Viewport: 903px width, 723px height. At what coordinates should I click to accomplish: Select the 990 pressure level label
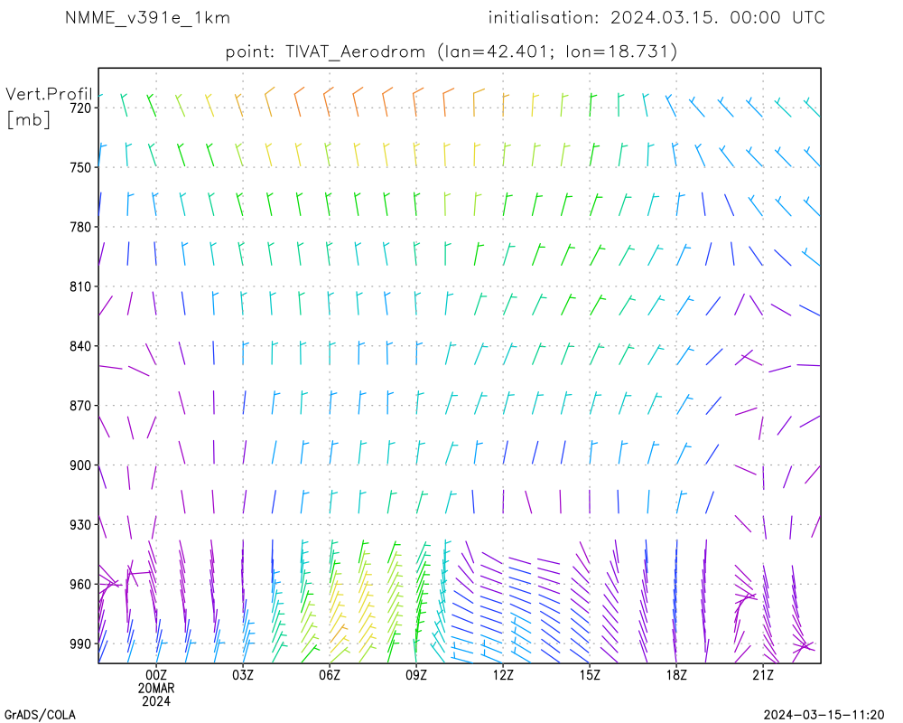pos(80,644)
